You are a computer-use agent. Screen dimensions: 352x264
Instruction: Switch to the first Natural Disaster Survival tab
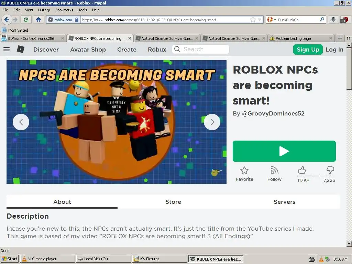(x=167, y=38)
